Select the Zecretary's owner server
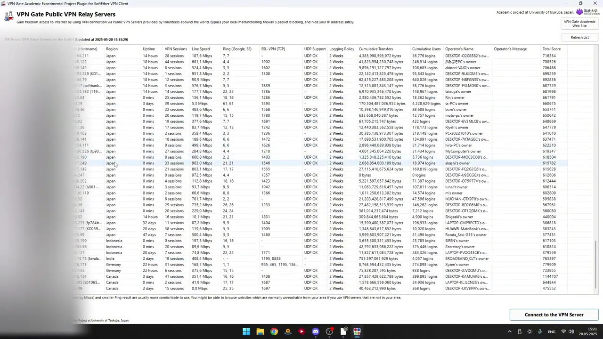This screenshot has height=339, width=603. coord(320,247)
